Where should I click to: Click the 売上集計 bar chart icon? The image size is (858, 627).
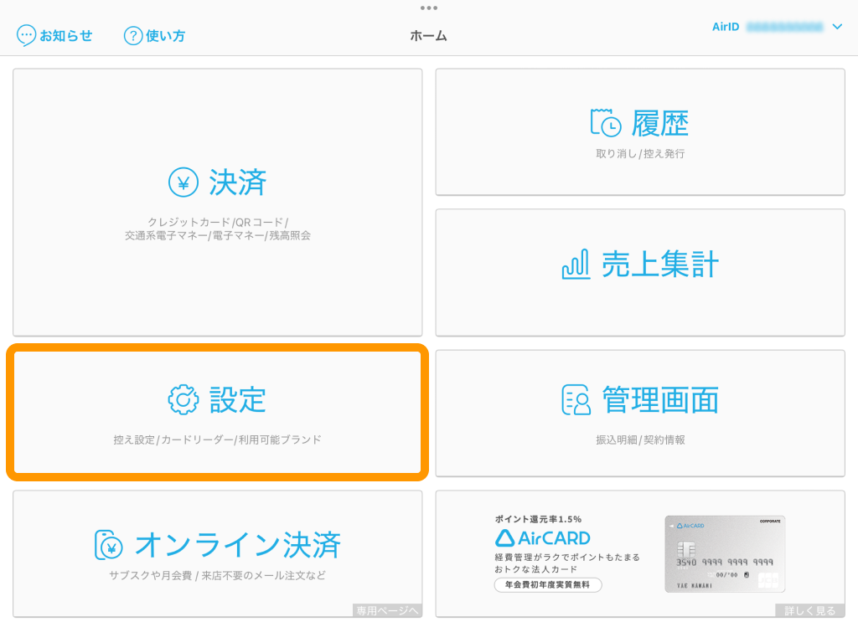click(x=576, y=265)
